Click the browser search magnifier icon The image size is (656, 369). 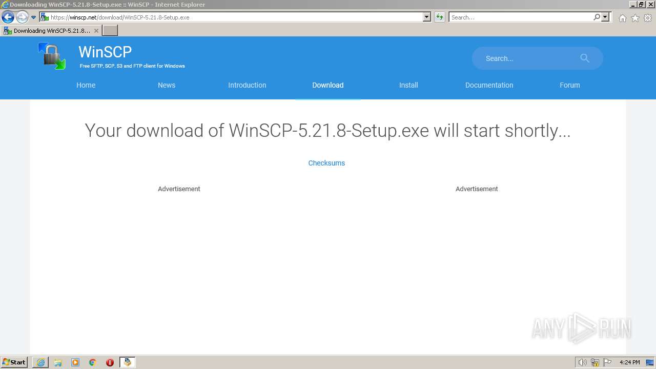(x=597, y=17)
